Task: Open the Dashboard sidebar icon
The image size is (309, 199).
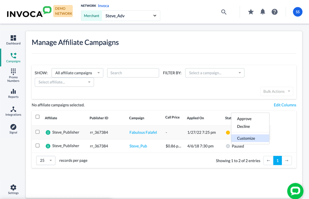Action: pyautogui.click(x=13, y=40)
